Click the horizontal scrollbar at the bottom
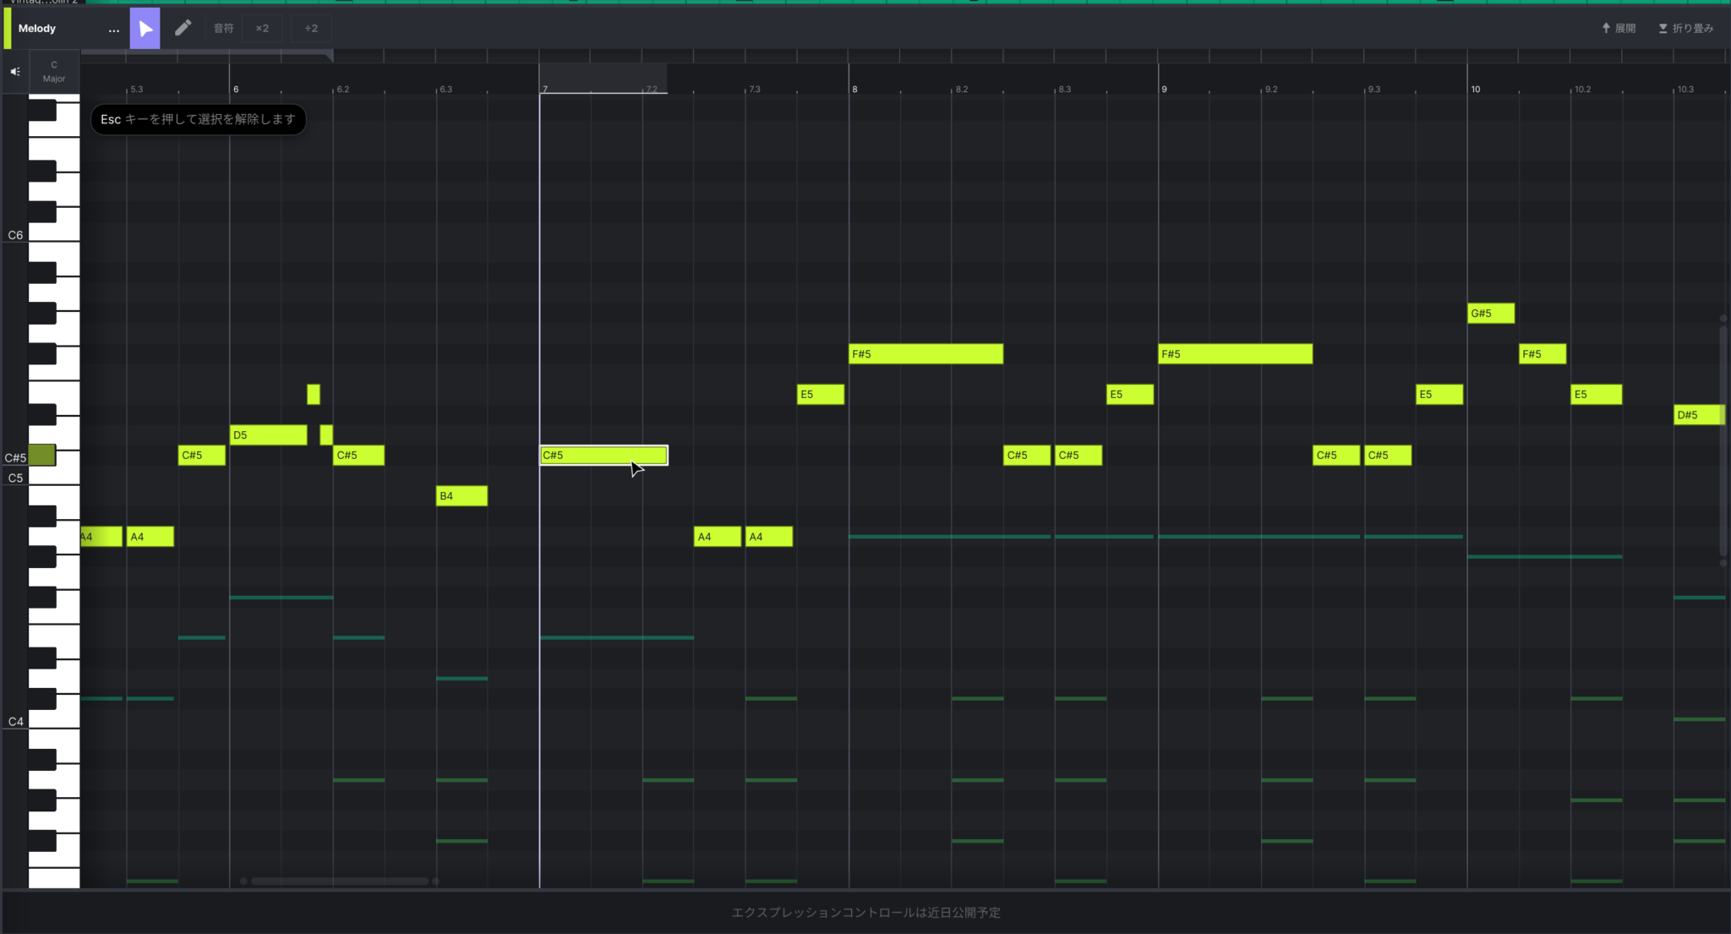Screen dimensions: 1731x934 pos(338,881)
